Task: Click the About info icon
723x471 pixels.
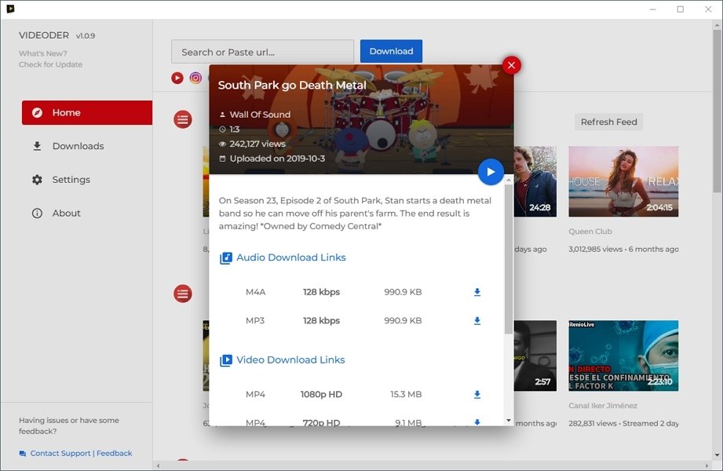Action: [x=38, y=213]
